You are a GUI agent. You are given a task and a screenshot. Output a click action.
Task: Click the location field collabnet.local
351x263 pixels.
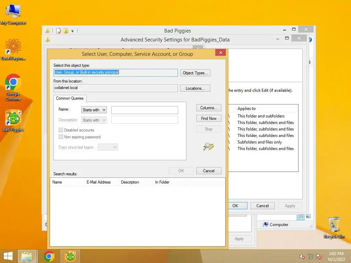tap(116, 88)
